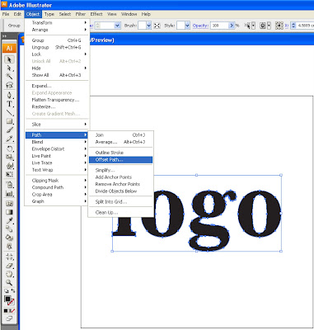This screenshot has width=314, height=330.
Task: Select the Rectangle shape tool
Action: (x=9, y=121)
